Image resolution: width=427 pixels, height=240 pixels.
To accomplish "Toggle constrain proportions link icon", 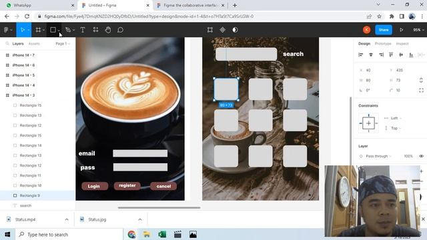I will [421, 80].
